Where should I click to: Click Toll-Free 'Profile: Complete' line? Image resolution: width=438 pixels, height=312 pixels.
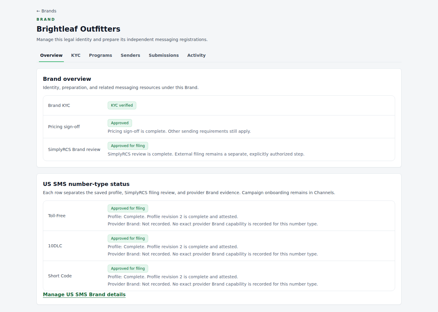pyautogui.click(x=173, y=217)
